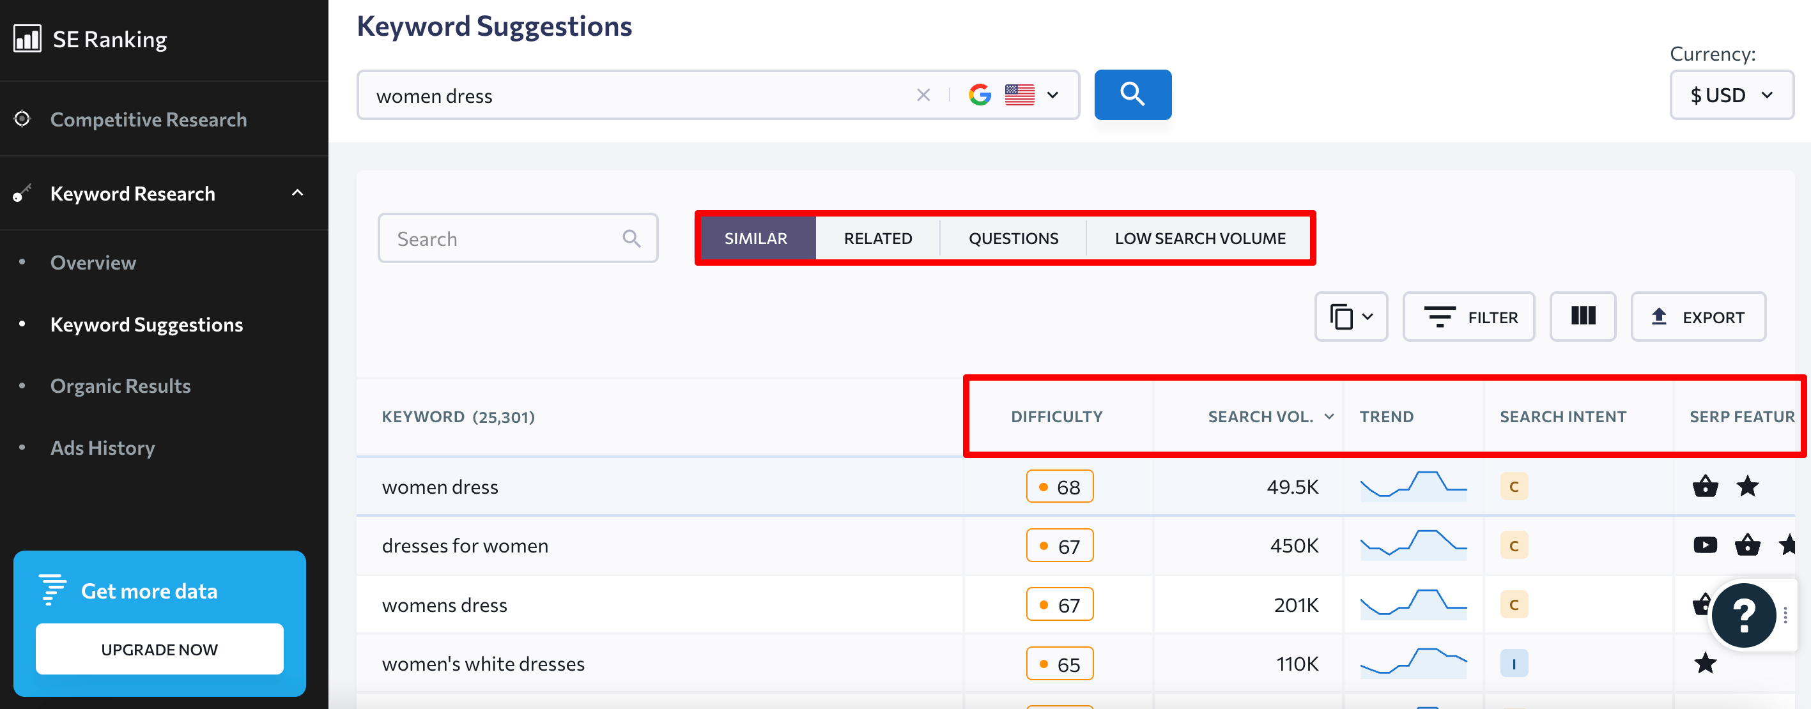Click search volume 49.5K
The image size is (1811, 709).
click(1292, 486)
